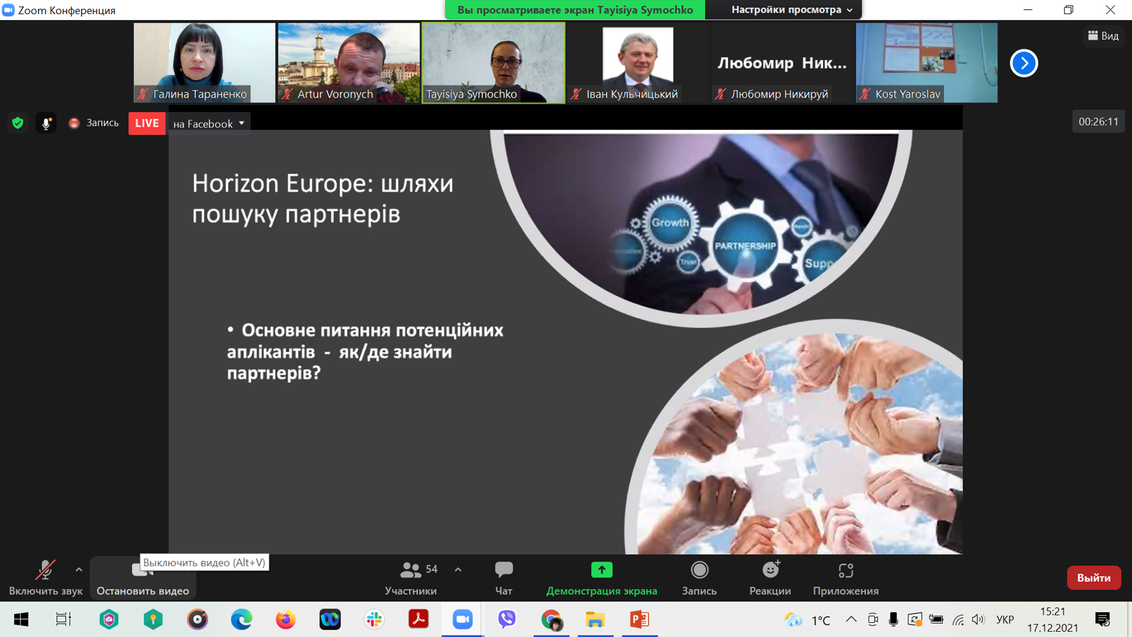
Task: Select Tayisiya Symochko video thumbnail
Action: tap(494, 63)
